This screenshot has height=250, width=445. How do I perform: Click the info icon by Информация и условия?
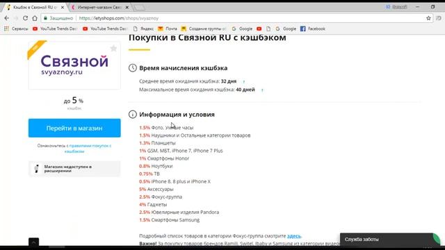(133, 115)
